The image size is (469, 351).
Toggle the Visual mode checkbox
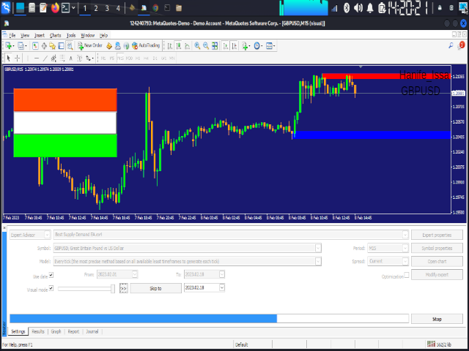pos(51,288)
